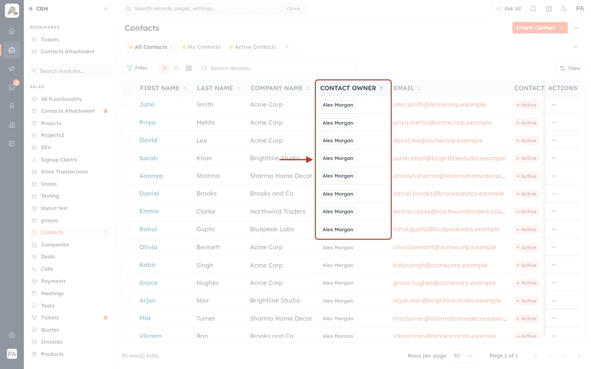Open row actions menu for John Smith
This screenshot has width=591, height=369.
pos(554,105)
